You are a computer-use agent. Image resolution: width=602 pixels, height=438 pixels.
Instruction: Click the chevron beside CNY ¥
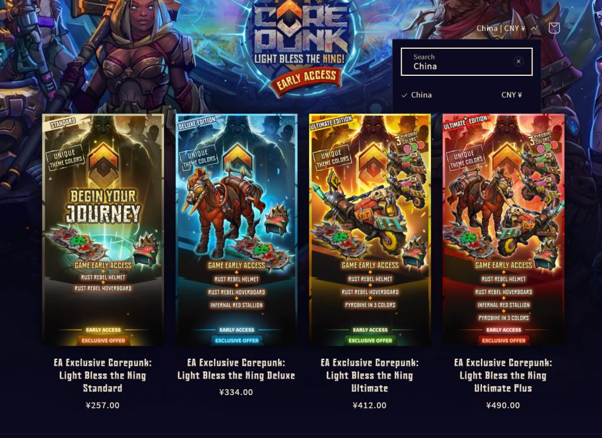534,28
